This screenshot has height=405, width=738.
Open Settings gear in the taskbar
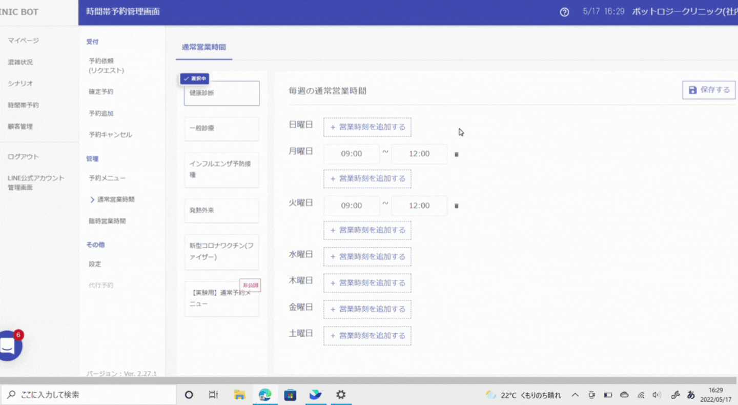tap(341, 395)
